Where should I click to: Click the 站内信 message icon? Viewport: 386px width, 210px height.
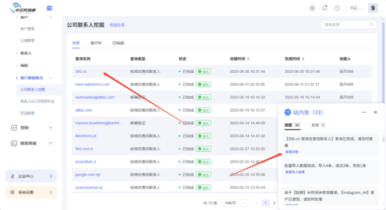pyautogui.click(x=287, y=112)
